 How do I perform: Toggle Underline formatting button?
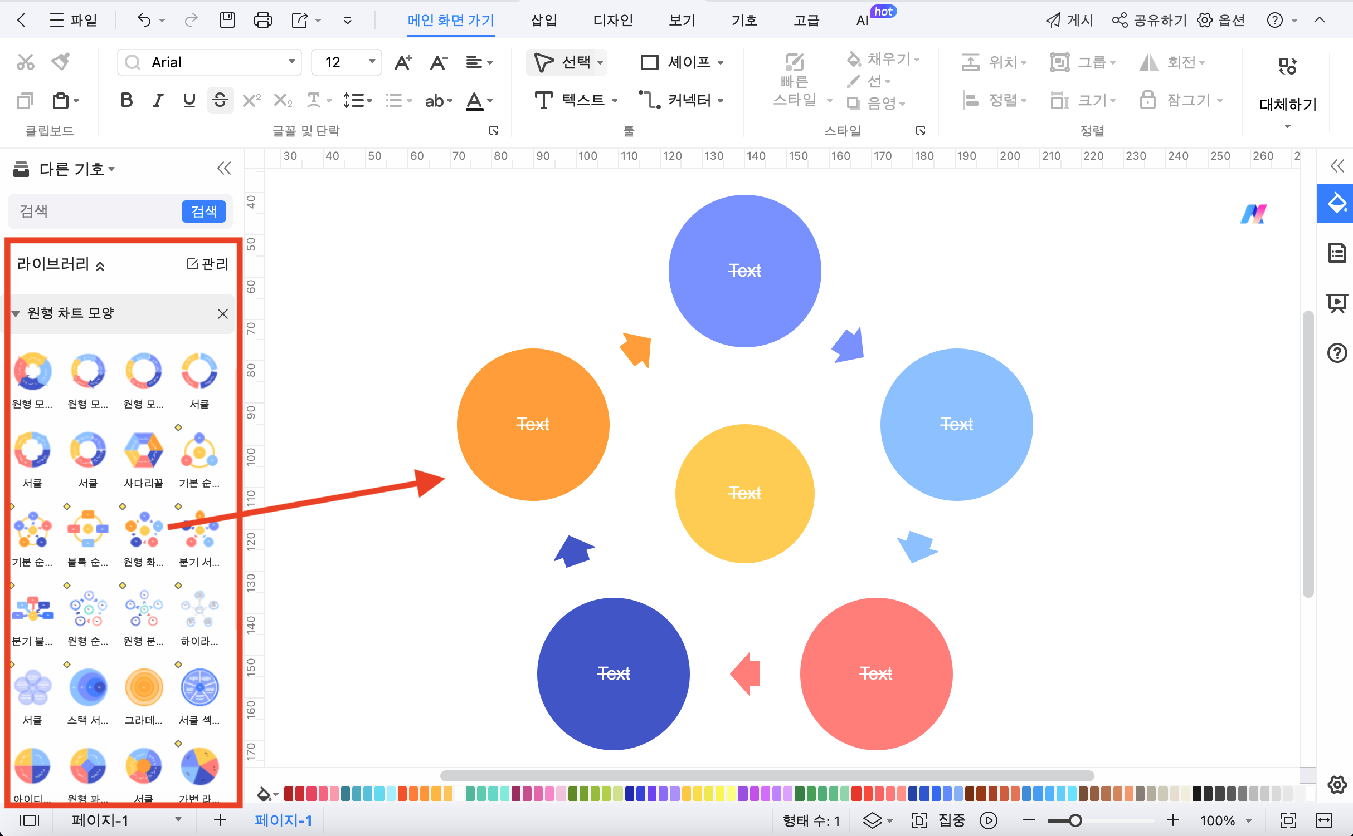pyautogui.click(x=189, y=101)
